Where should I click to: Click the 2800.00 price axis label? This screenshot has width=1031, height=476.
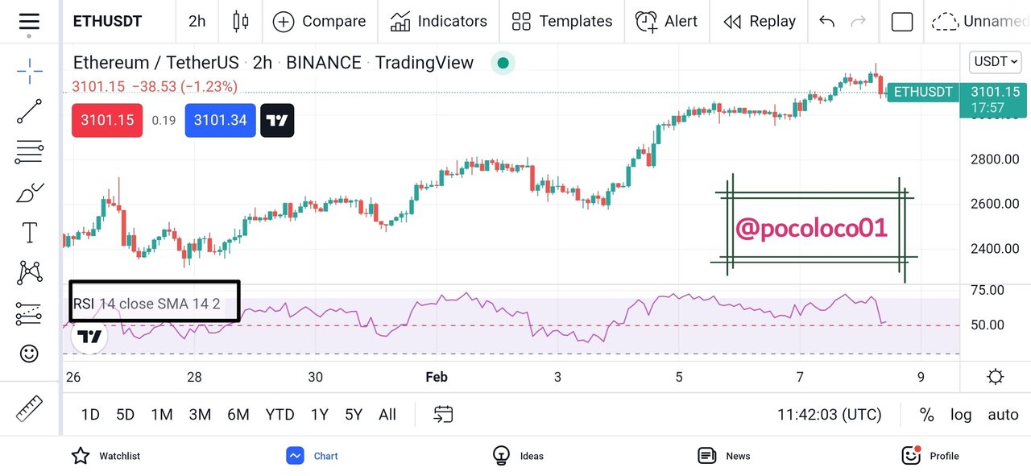995,159
